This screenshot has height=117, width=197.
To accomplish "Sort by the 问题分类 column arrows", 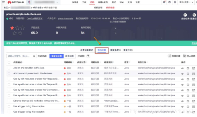I will [100, 62].
